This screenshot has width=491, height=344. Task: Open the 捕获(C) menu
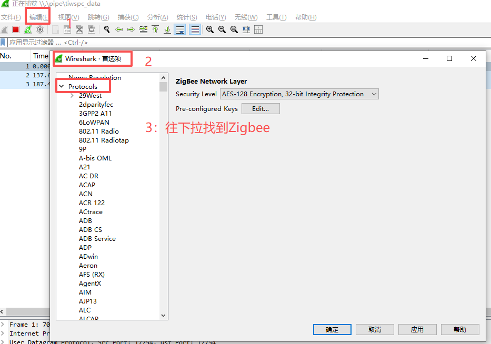click(128, 17)
